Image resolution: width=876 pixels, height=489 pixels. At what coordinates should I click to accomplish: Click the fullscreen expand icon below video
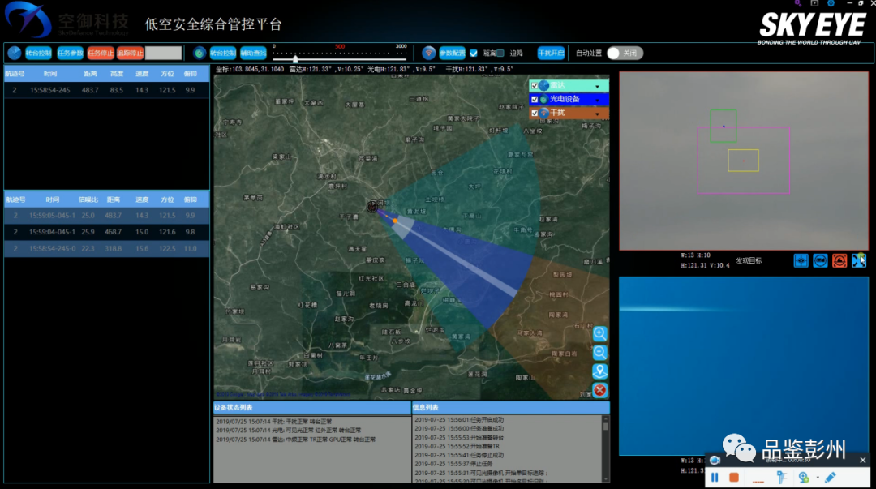tap(859, 260)
